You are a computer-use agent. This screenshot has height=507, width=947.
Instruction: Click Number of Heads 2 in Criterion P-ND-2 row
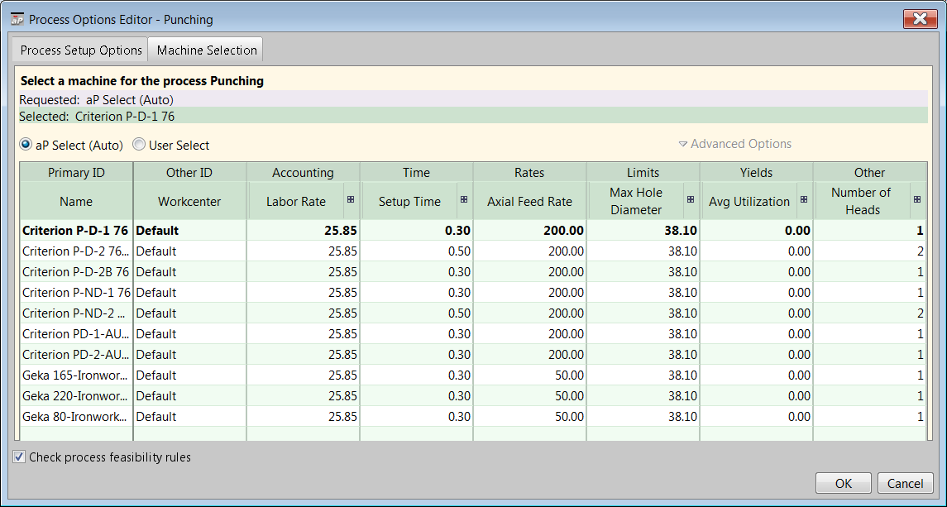(x=870, y=313)
